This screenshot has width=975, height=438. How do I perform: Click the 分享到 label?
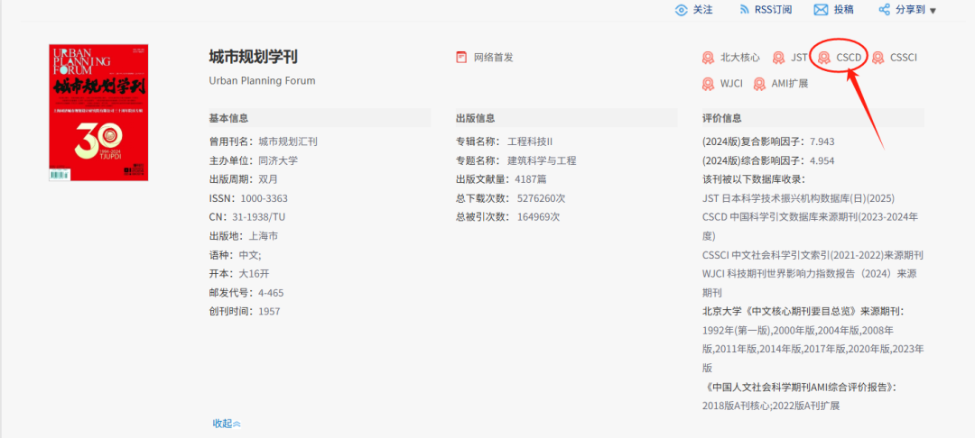pos(911,10)
